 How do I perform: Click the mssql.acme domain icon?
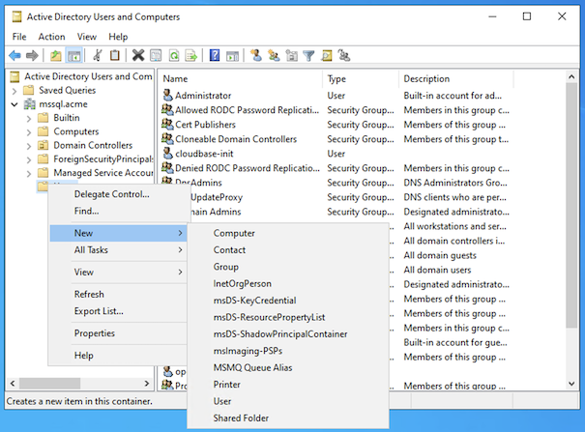coord(30,104)
